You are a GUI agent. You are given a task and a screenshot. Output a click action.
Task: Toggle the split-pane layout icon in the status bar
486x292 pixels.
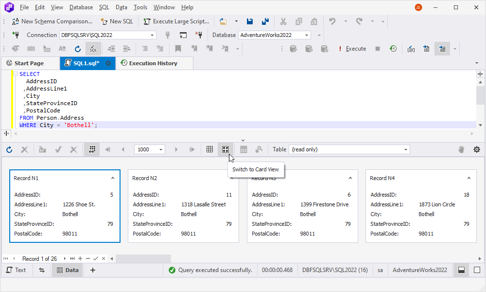coord(461,270)
